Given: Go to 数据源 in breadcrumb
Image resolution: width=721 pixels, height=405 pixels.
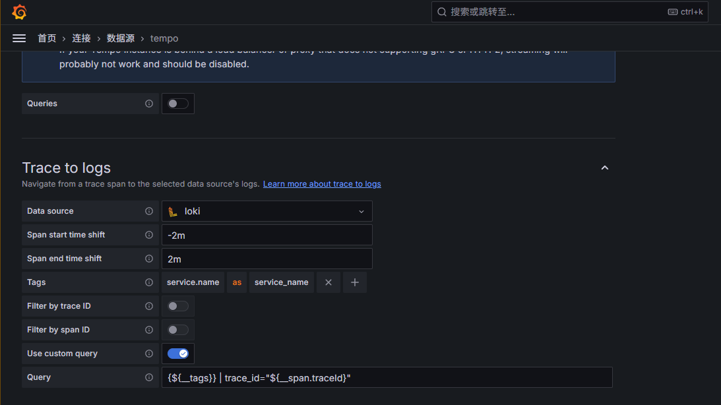Looking at the screenshot, I should (121, 38).
